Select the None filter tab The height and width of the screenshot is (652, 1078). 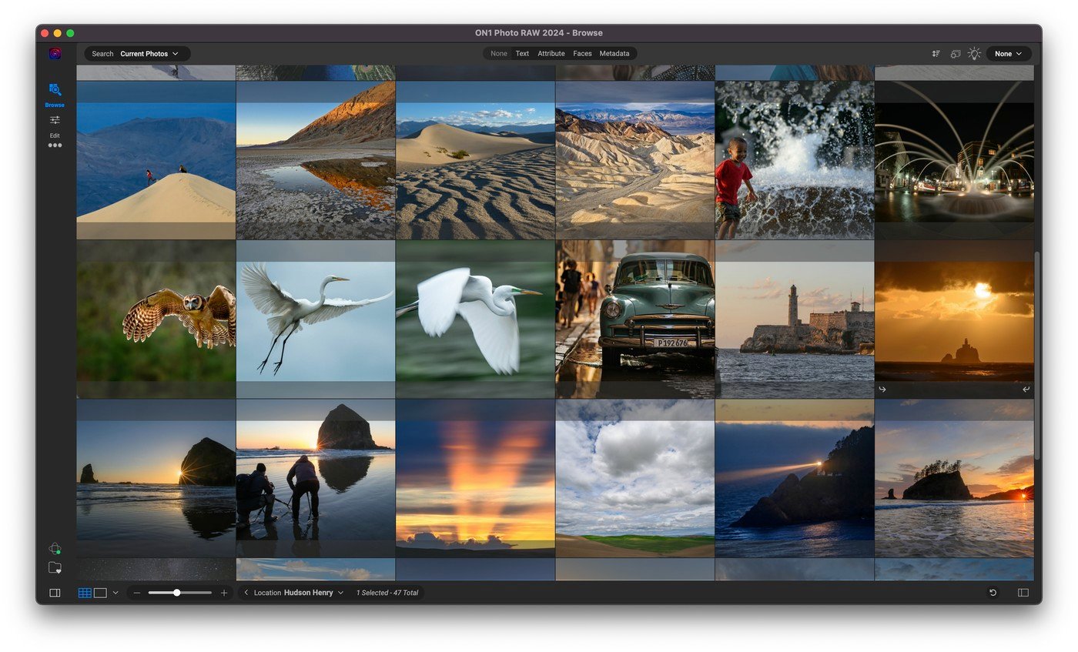[499, 54]
